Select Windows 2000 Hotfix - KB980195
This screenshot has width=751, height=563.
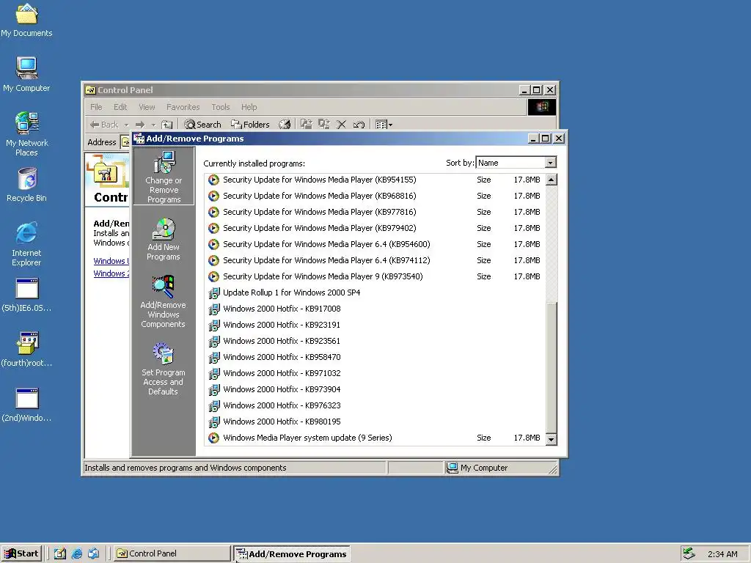coord(375,422)
